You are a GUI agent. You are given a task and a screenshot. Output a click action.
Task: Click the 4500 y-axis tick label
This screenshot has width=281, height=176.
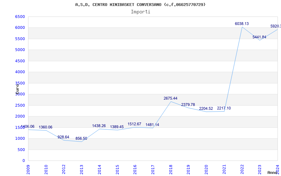click(x=20, y=61)
